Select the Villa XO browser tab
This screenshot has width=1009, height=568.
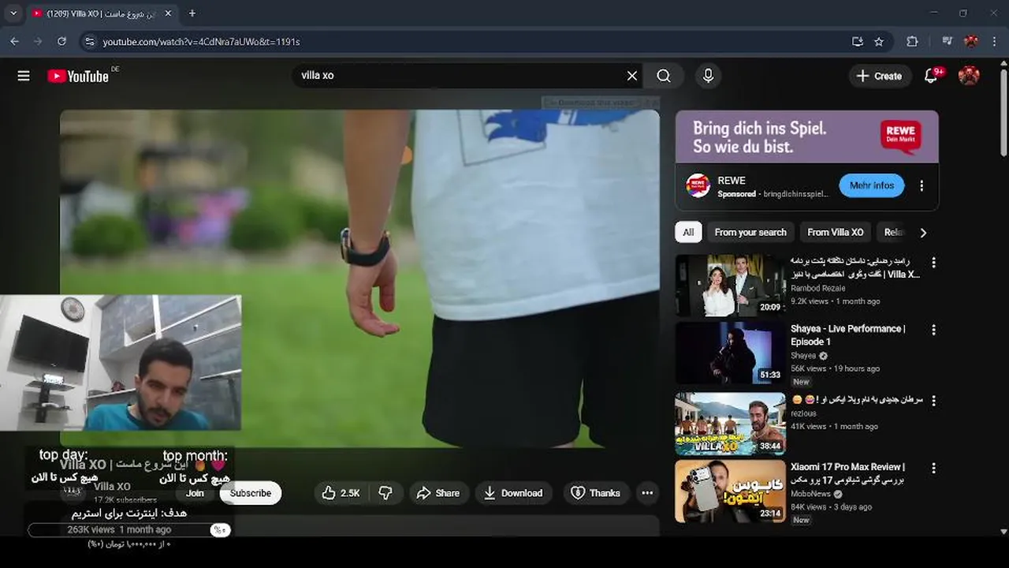101,13
